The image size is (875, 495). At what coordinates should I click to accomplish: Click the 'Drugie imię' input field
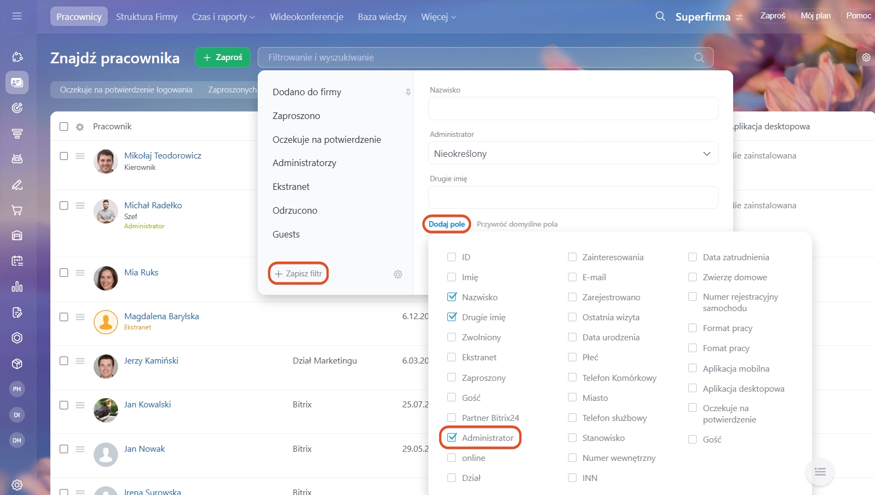[x=573, y=197]
